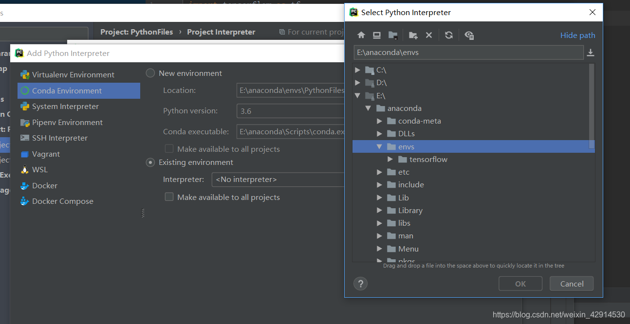The width and height of the screenshot is (630, 324).
Task: Toggle show hidden files and directories
Action: coord(469,35)
